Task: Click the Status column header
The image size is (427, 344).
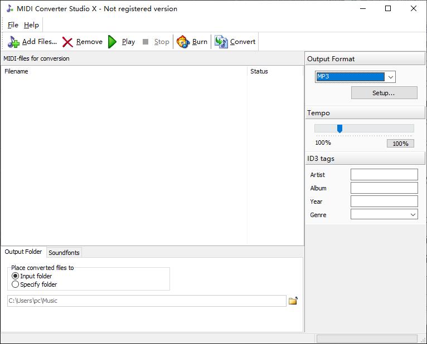Action: coord(275,71)
